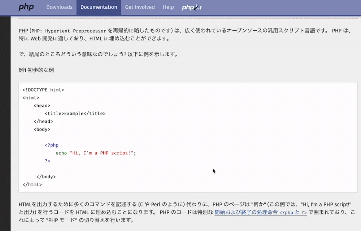Image resolution: width=361 pixels, height=231 pixels.
Task: Click the text Hypertext Preprocessor
Action: click(x=75, y=31)
